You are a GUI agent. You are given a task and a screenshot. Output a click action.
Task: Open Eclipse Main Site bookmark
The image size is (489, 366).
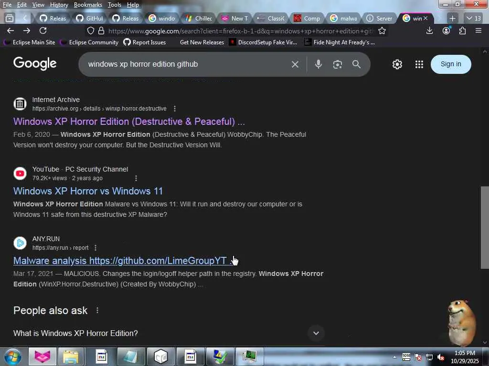30,42
